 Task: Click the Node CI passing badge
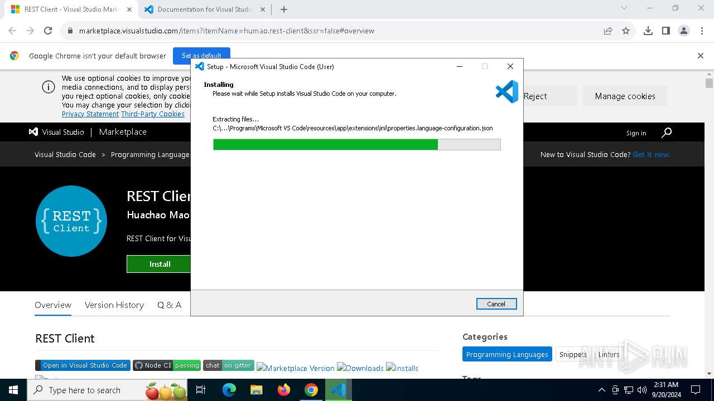167,365
